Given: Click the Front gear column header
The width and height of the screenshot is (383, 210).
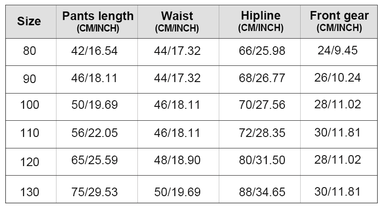Looking at the screenshot, I should click(339, 21).
